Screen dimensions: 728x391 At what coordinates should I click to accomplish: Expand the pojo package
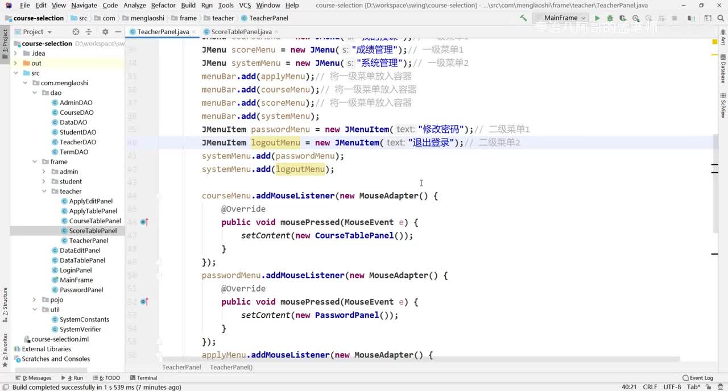click(x=35, y=300)
